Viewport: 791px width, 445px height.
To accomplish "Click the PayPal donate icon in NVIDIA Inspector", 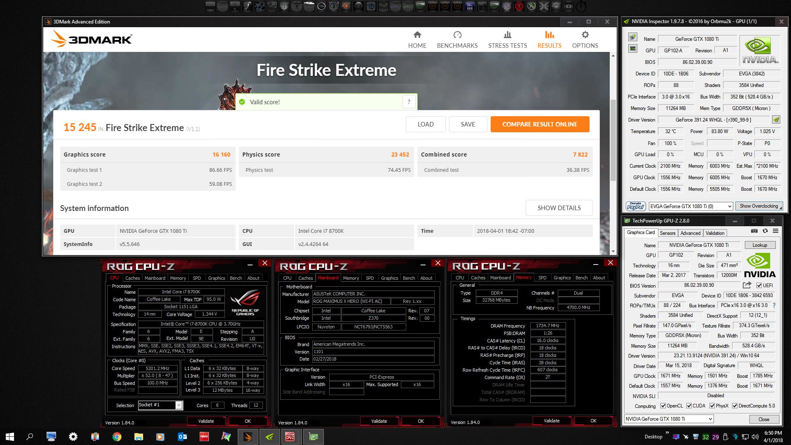I will click(636, 206).
